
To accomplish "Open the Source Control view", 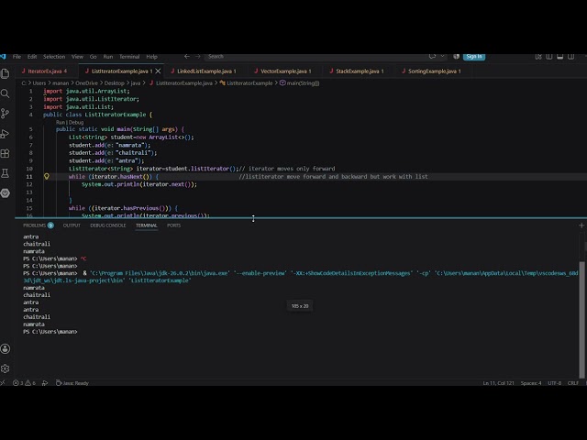I will pos(6,114).
